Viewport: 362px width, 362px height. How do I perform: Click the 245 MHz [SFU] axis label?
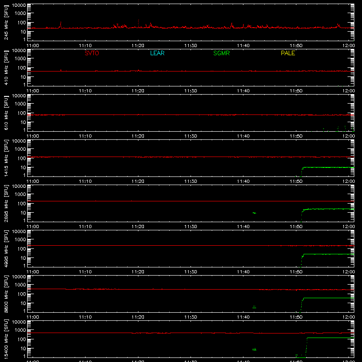coord(6,22)
